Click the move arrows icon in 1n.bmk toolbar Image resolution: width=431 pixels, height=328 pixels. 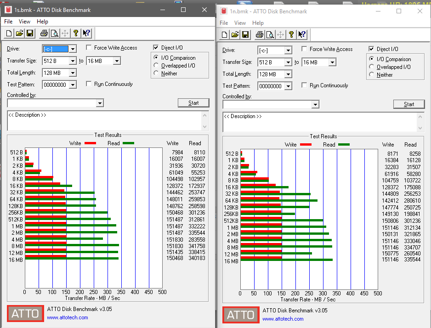coord(280,35)
